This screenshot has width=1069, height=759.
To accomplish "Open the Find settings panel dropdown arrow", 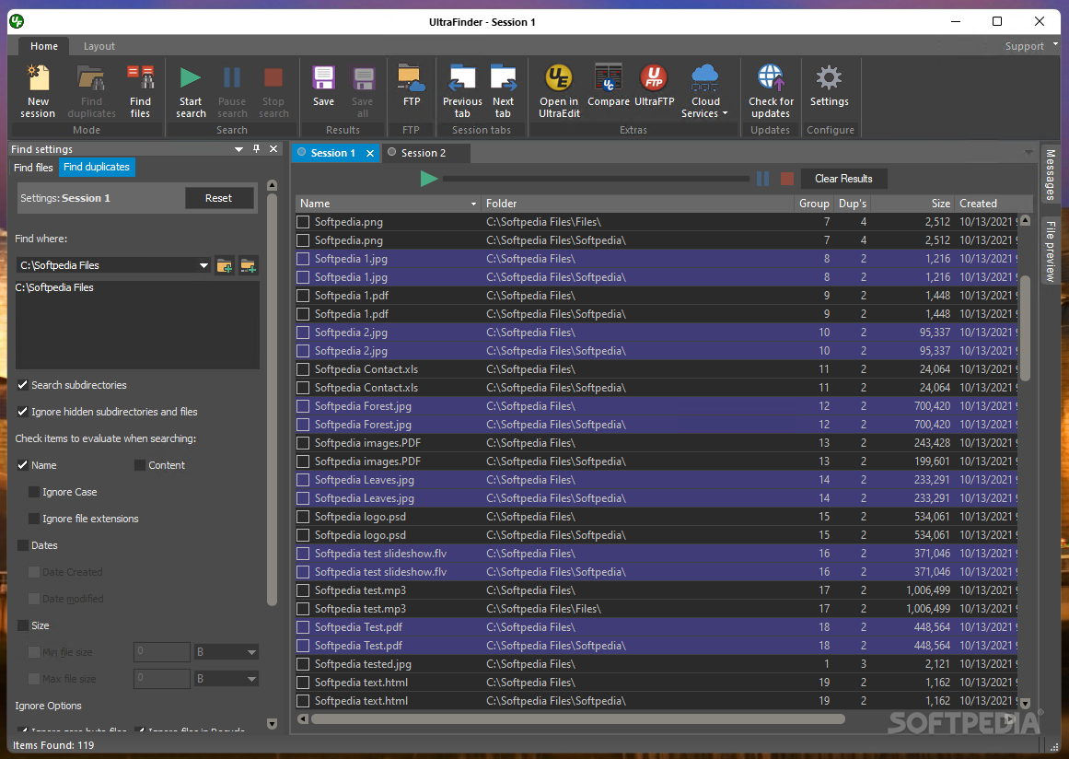I will 238,148.
